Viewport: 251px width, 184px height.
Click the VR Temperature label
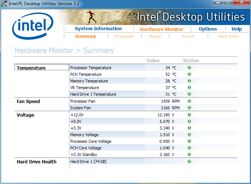click(x=84, y=88)
